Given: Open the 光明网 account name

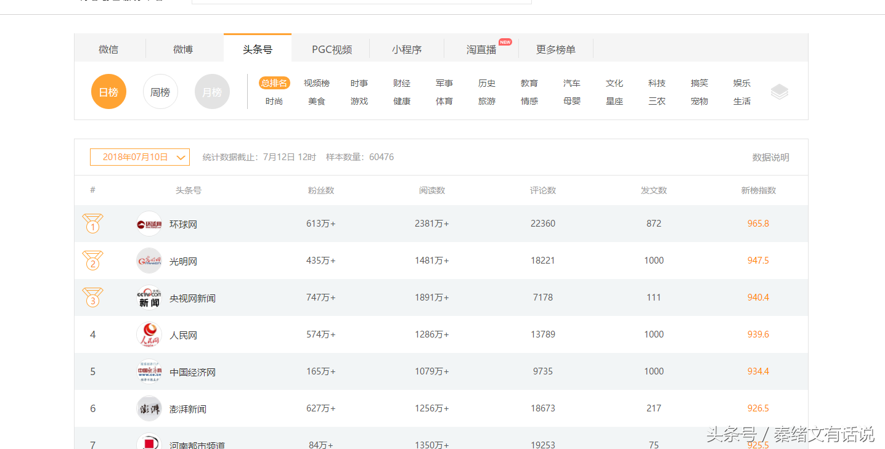Looking at the screenshot, I should (183, 261).
